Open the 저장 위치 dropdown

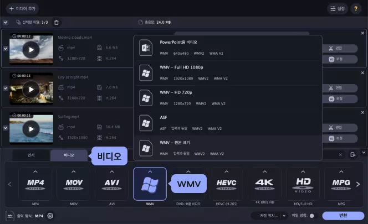(x=270, y=216)
